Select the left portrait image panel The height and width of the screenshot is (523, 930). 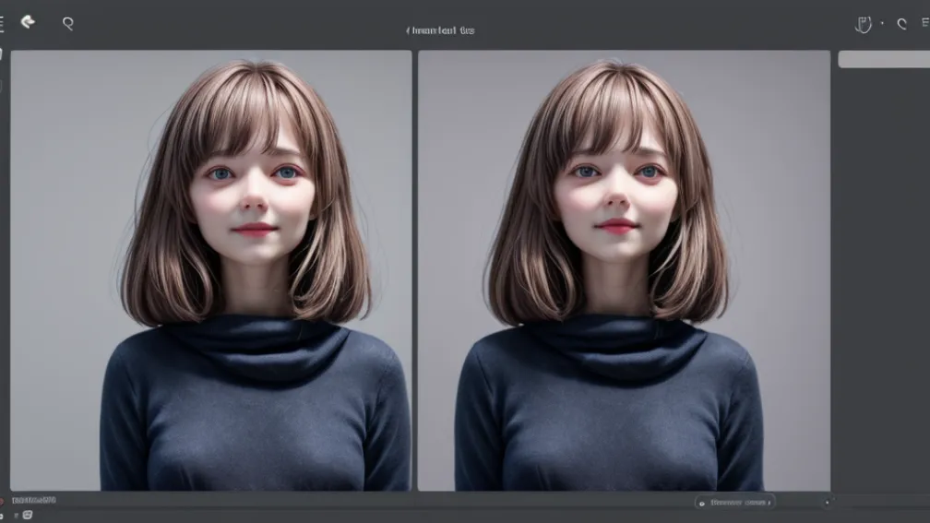(x=211, y=270)
